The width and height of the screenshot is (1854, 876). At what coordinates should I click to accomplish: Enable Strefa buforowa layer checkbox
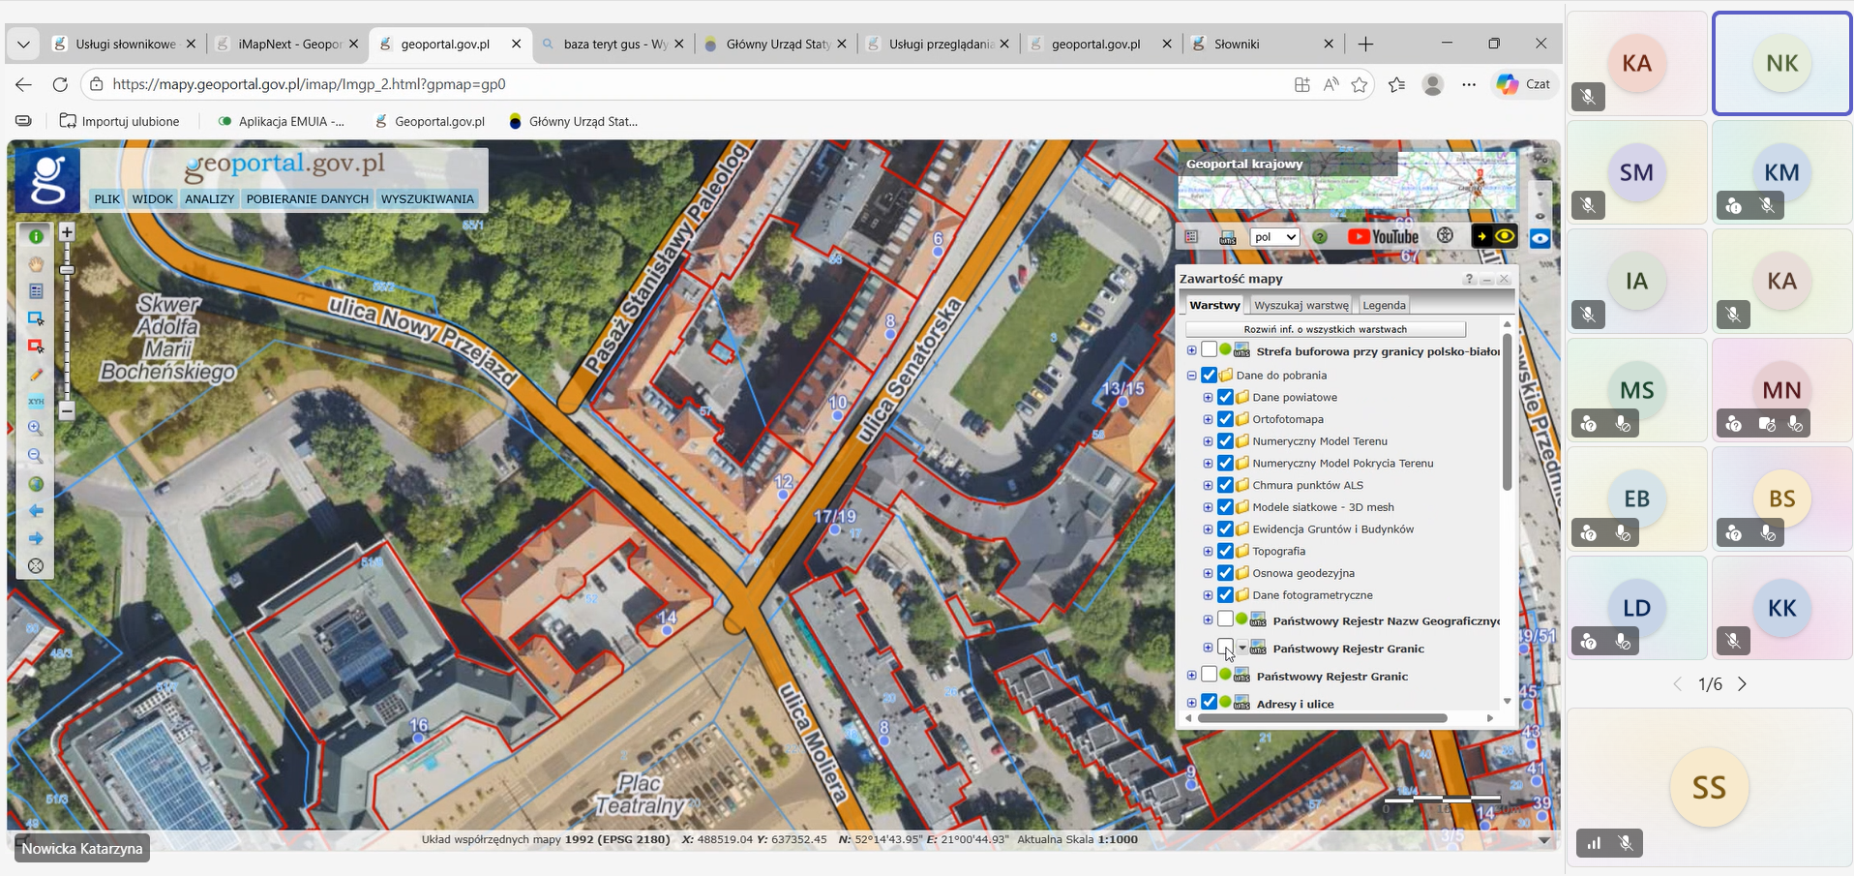point(1209,350)
